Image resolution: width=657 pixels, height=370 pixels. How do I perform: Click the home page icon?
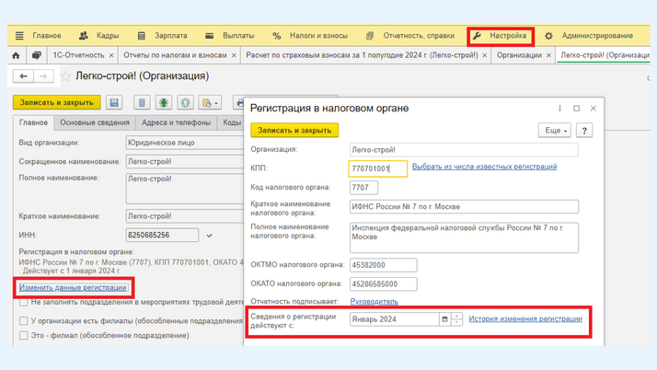pos(16,55)
